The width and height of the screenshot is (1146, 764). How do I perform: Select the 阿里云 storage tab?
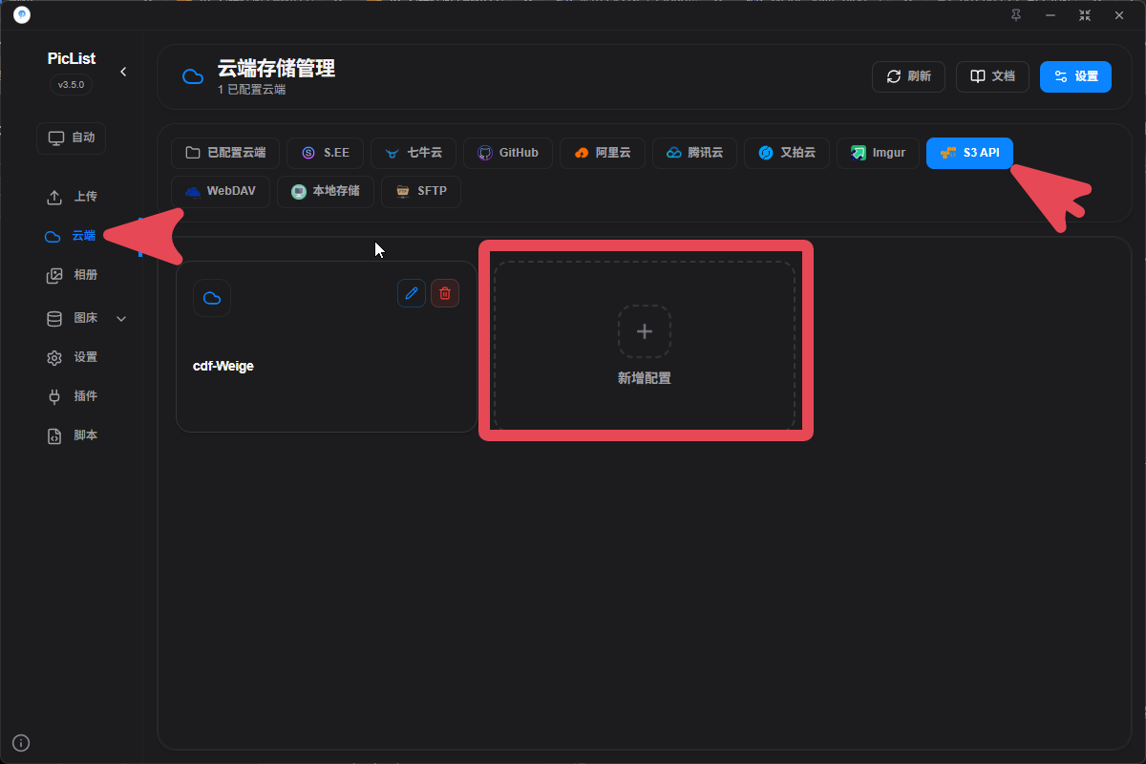(x=602, y=153)
